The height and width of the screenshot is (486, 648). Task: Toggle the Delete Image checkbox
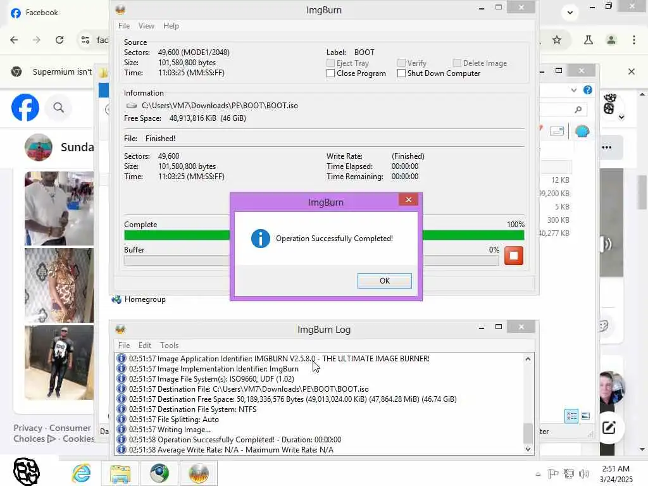457,63
